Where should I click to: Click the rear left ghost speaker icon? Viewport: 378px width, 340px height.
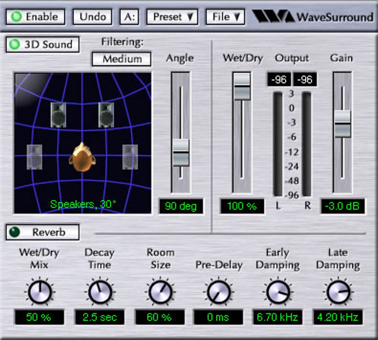[x=34, y=157]
